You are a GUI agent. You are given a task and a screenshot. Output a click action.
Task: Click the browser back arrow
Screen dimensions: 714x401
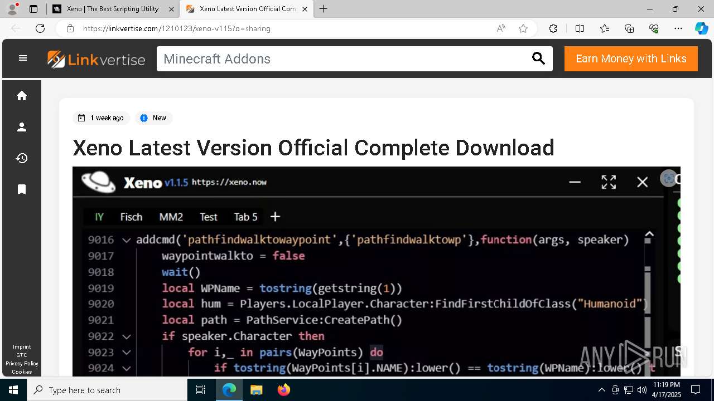16,28
